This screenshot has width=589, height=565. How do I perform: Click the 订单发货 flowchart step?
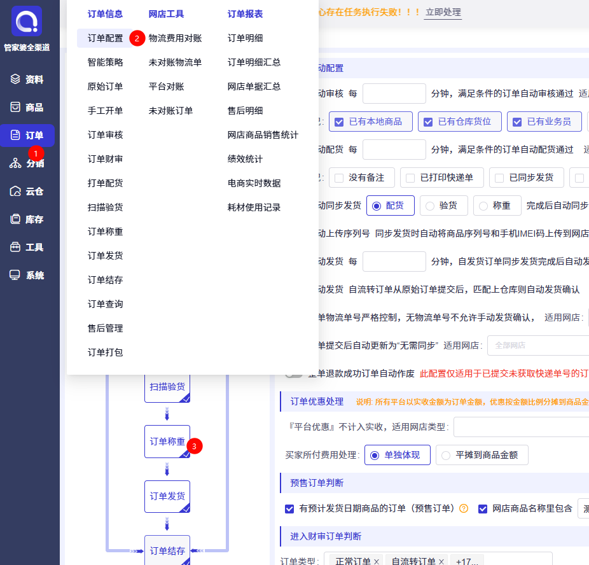coord(167,496)
